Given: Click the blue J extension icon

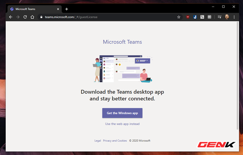Looking at the screenshot, I should click(195, 17).
